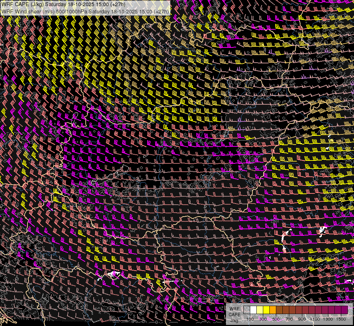Click the 700 tick label in legend
The image size is (354, 326).
pos(289,319)
